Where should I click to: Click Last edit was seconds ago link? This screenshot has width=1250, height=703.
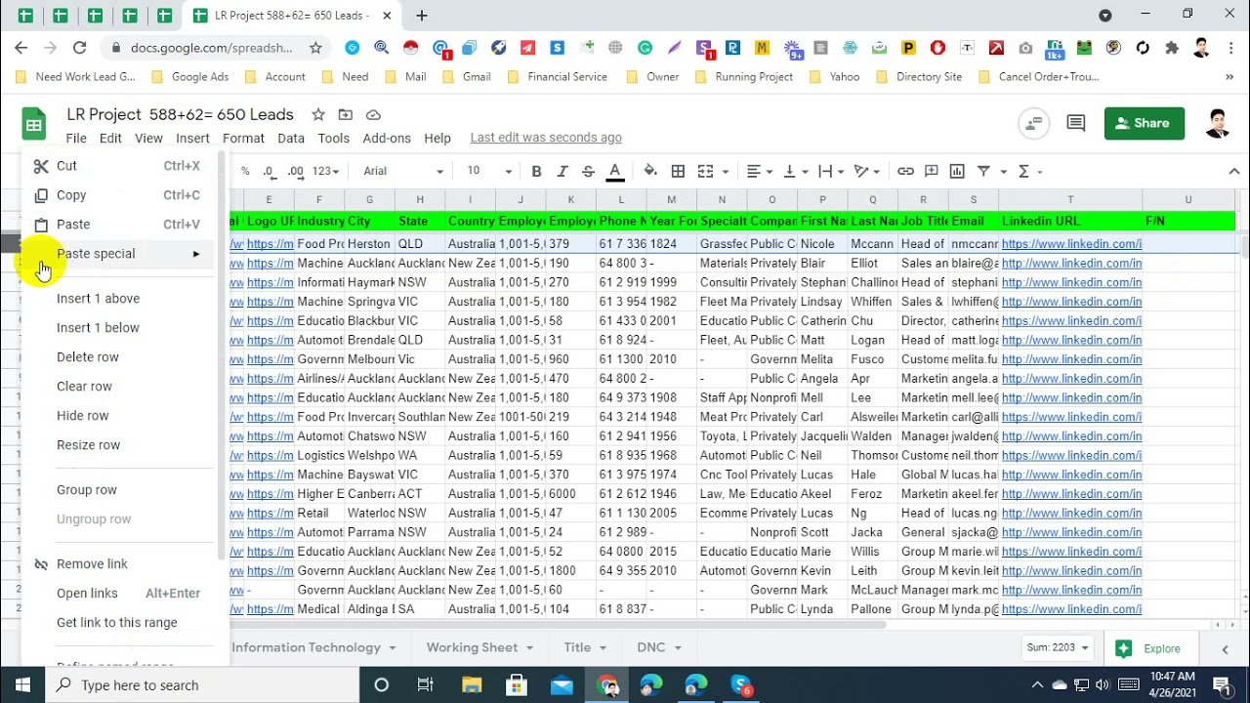546,138
